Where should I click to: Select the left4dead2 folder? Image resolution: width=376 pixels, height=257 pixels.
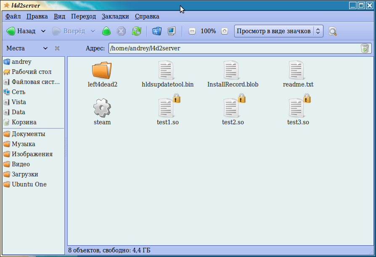pyautogui.click(x=102, y=71)
